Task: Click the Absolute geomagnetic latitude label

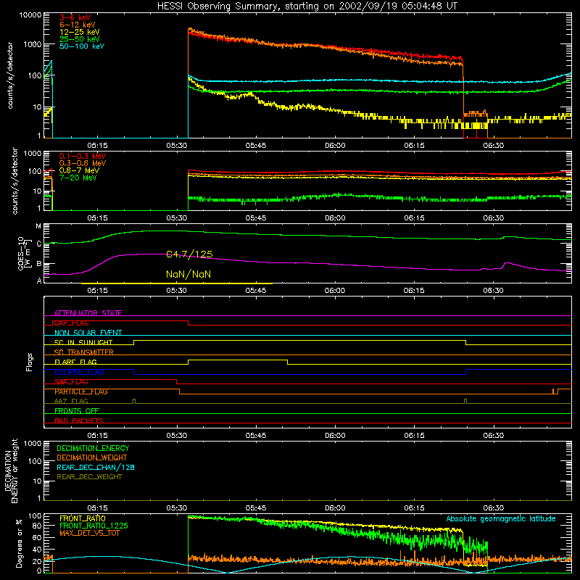Action: pyautogui.click(x=501, y=518)
